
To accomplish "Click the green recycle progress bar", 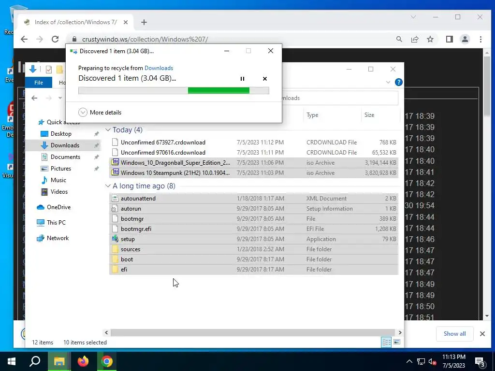I will [174, 90].
